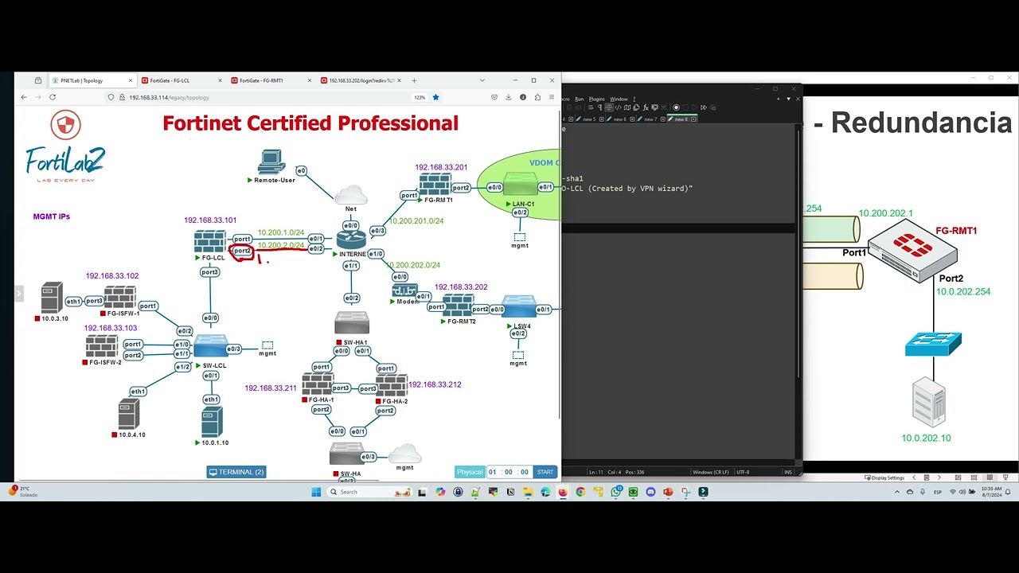
Task: Click the TERMINAL (2) button
Action: click(x=236, y=472)
